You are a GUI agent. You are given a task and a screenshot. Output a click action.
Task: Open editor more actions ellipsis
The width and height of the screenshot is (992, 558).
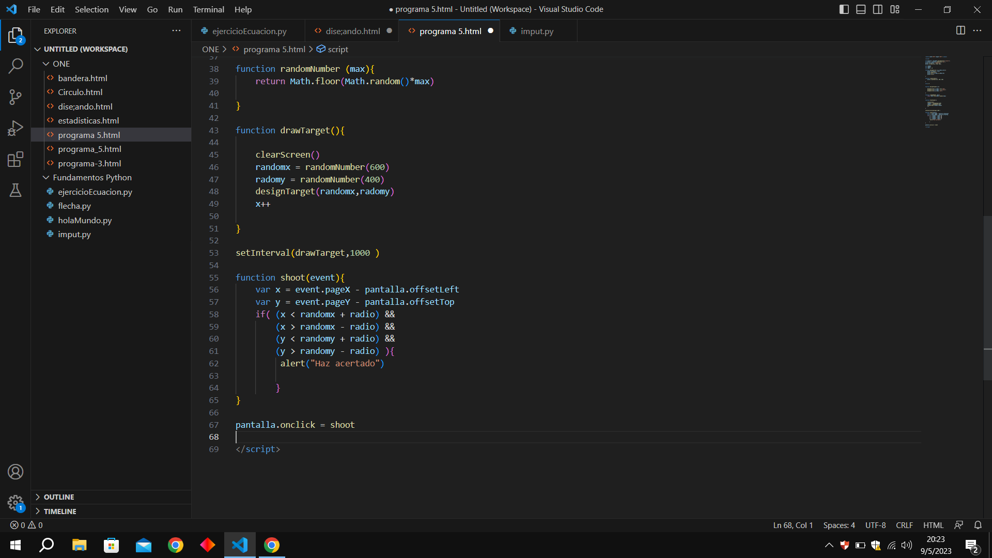point(977,30)
